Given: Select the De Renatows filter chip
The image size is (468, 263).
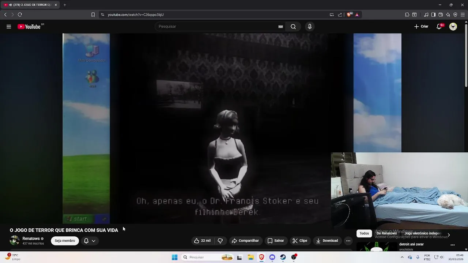Looking at the screenshot, I should pyautogui.click(x=386, y=233).
